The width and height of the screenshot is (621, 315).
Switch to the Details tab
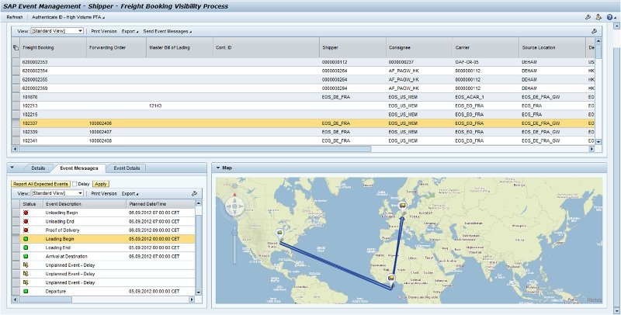tap(38, 168)
